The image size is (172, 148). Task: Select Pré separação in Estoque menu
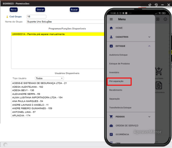(117, 81)
